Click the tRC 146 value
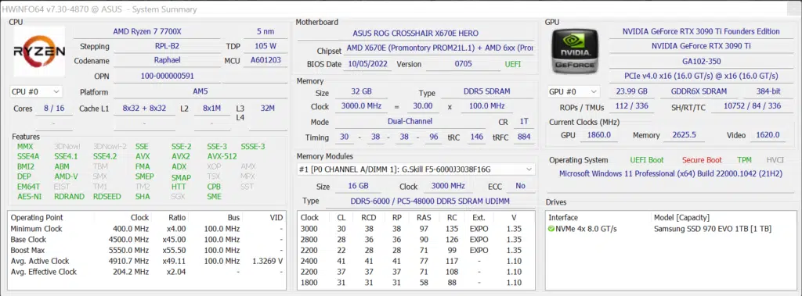 (476, 137)
